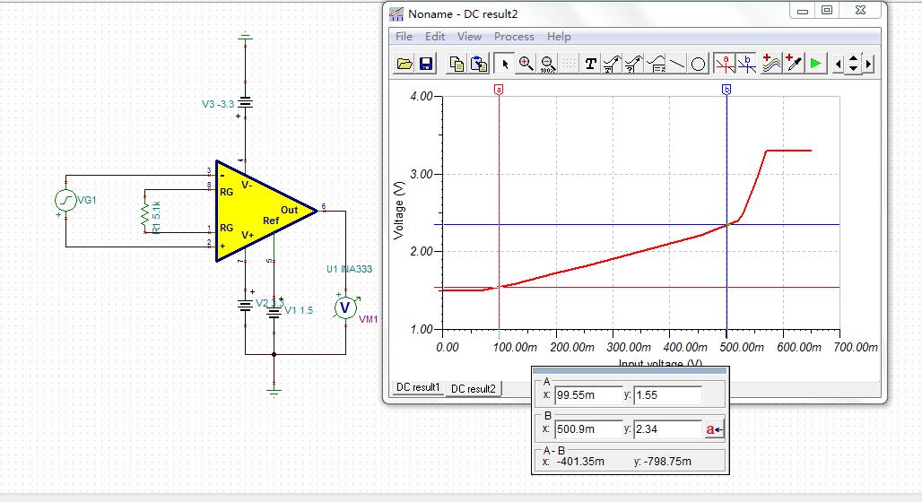Maximize the DC result2 window
Image resolution: width=922 pixels, height=502 pixels.
[x=827, y=11]
